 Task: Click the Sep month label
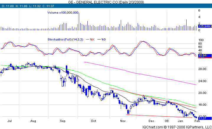(63, 121)
